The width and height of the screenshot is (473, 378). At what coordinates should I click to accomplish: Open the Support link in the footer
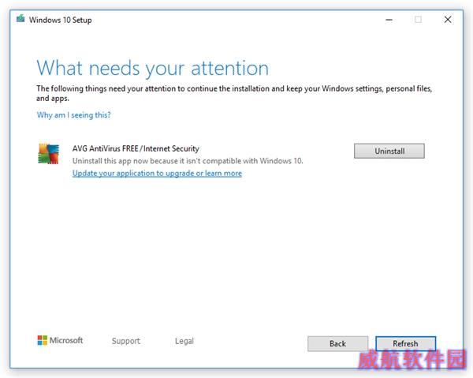coord(126,341)
